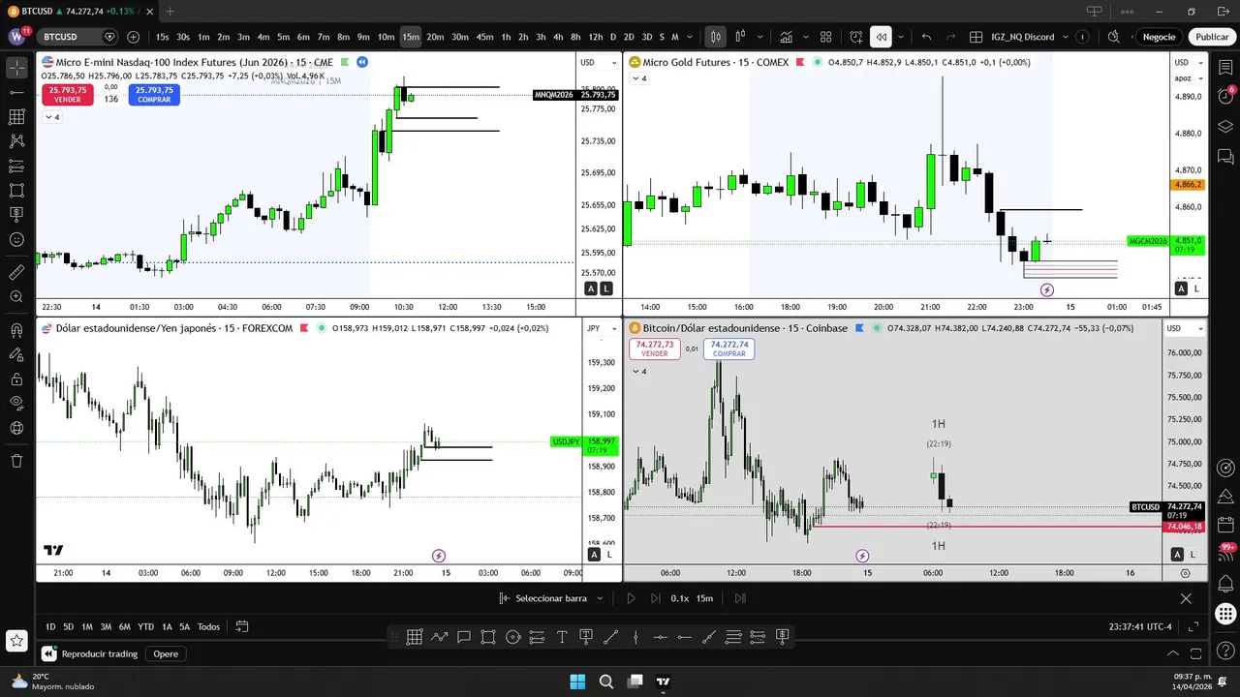Click the Publicar button
Viewport: 1240px width, 697px height.
tap(1211, 37)
